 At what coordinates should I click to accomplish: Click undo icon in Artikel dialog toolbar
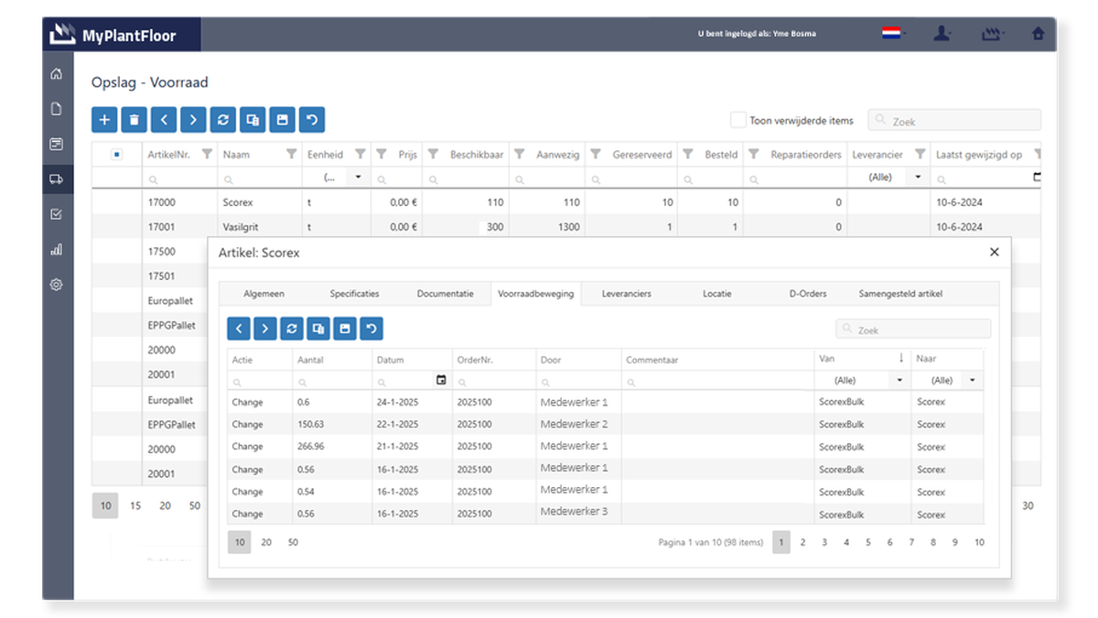(371, 329)
